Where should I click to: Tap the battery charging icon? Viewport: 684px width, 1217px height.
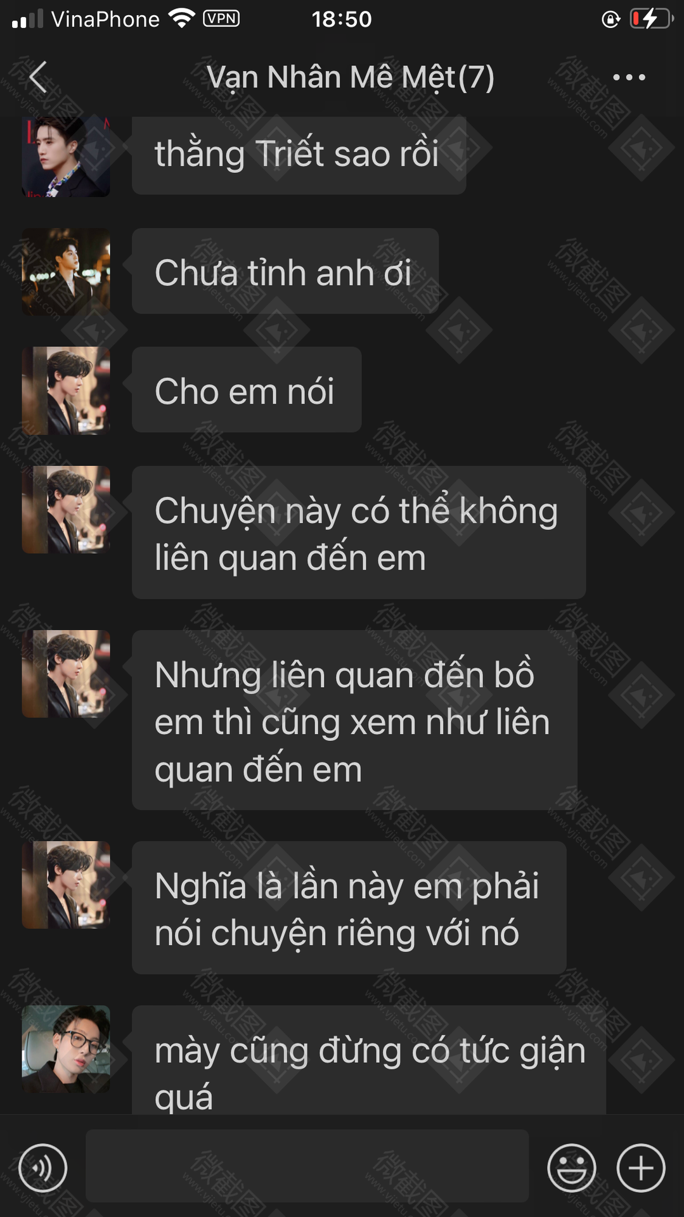tap(651, 19)
